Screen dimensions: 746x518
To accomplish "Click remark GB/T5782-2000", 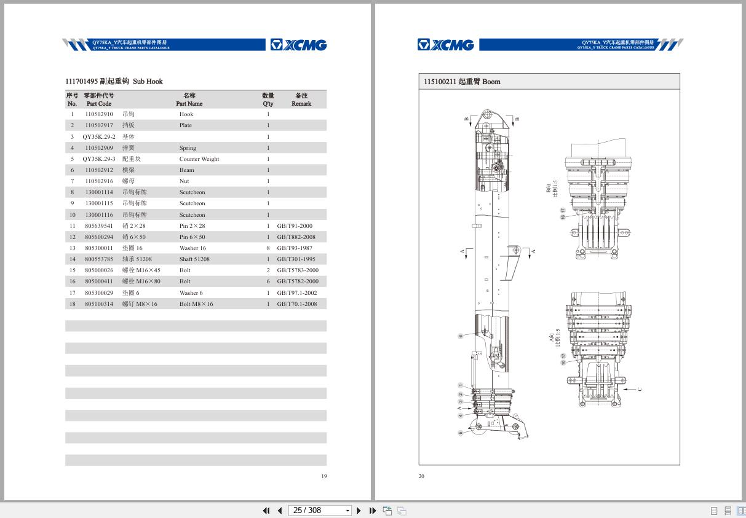I will point(298,281).
